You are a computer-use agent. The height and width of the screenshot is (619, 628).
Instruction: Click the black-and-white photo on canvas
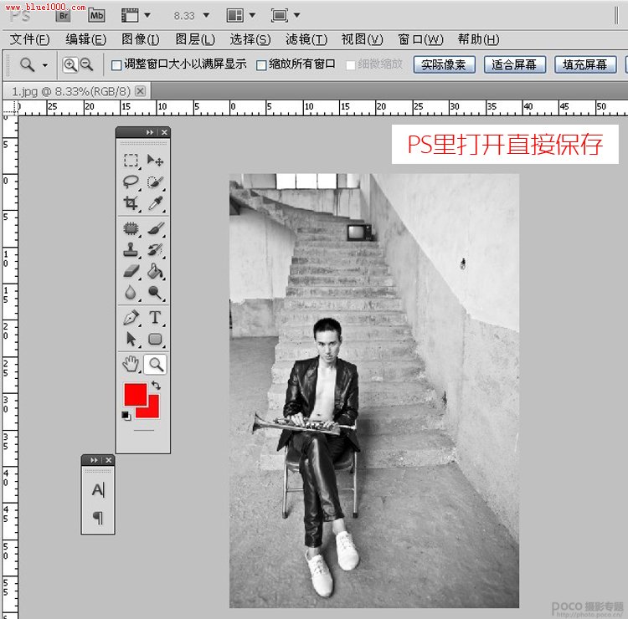(374, 391)
